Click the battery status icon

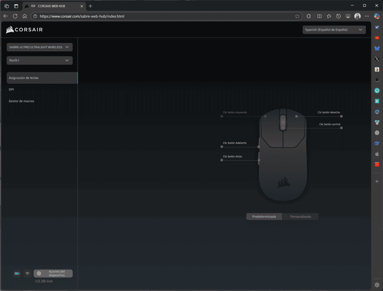click(x=17, y=273)
